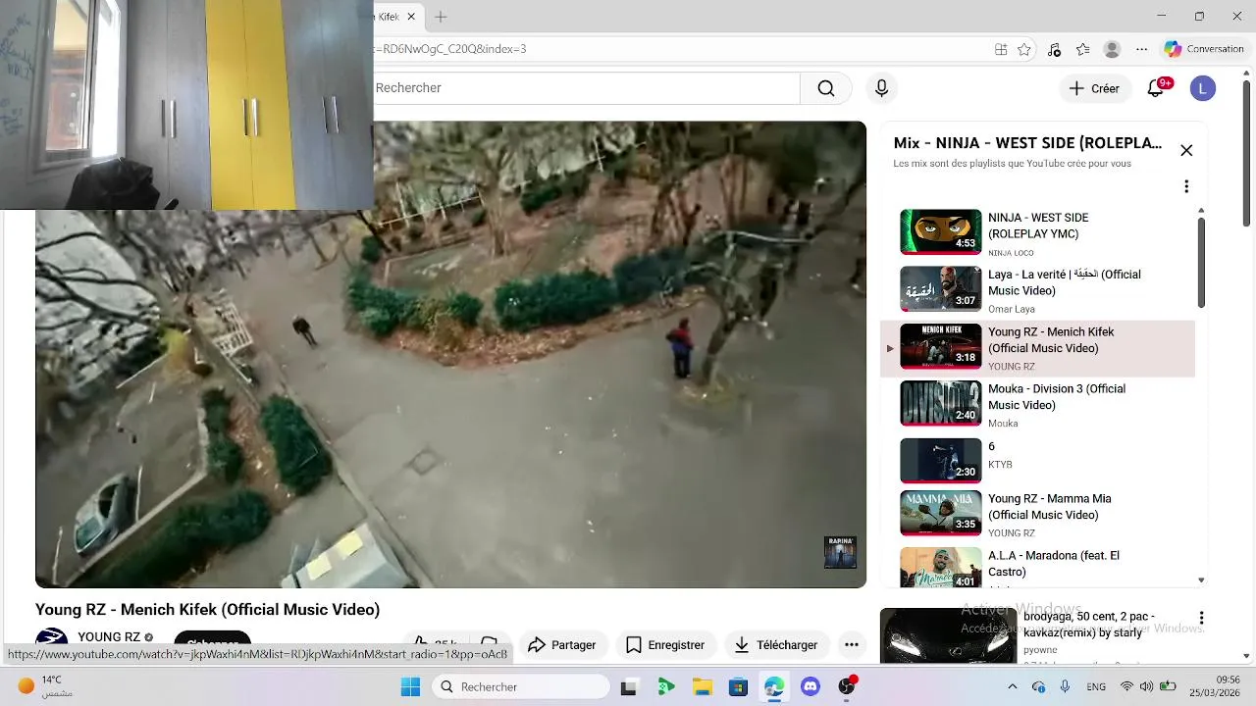The width and height of the screenshot is (1256, 706).
Task: Open Task View on the taskbar
Action: click(x=629, y=687)
